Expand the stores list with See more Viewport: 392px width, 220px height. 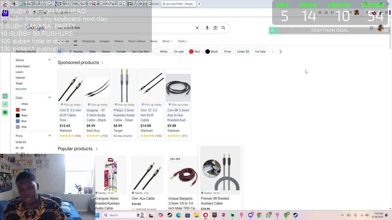(21, 89)
